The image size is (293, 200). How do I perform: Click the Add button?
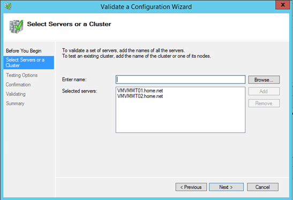click(x=264, y=91)
